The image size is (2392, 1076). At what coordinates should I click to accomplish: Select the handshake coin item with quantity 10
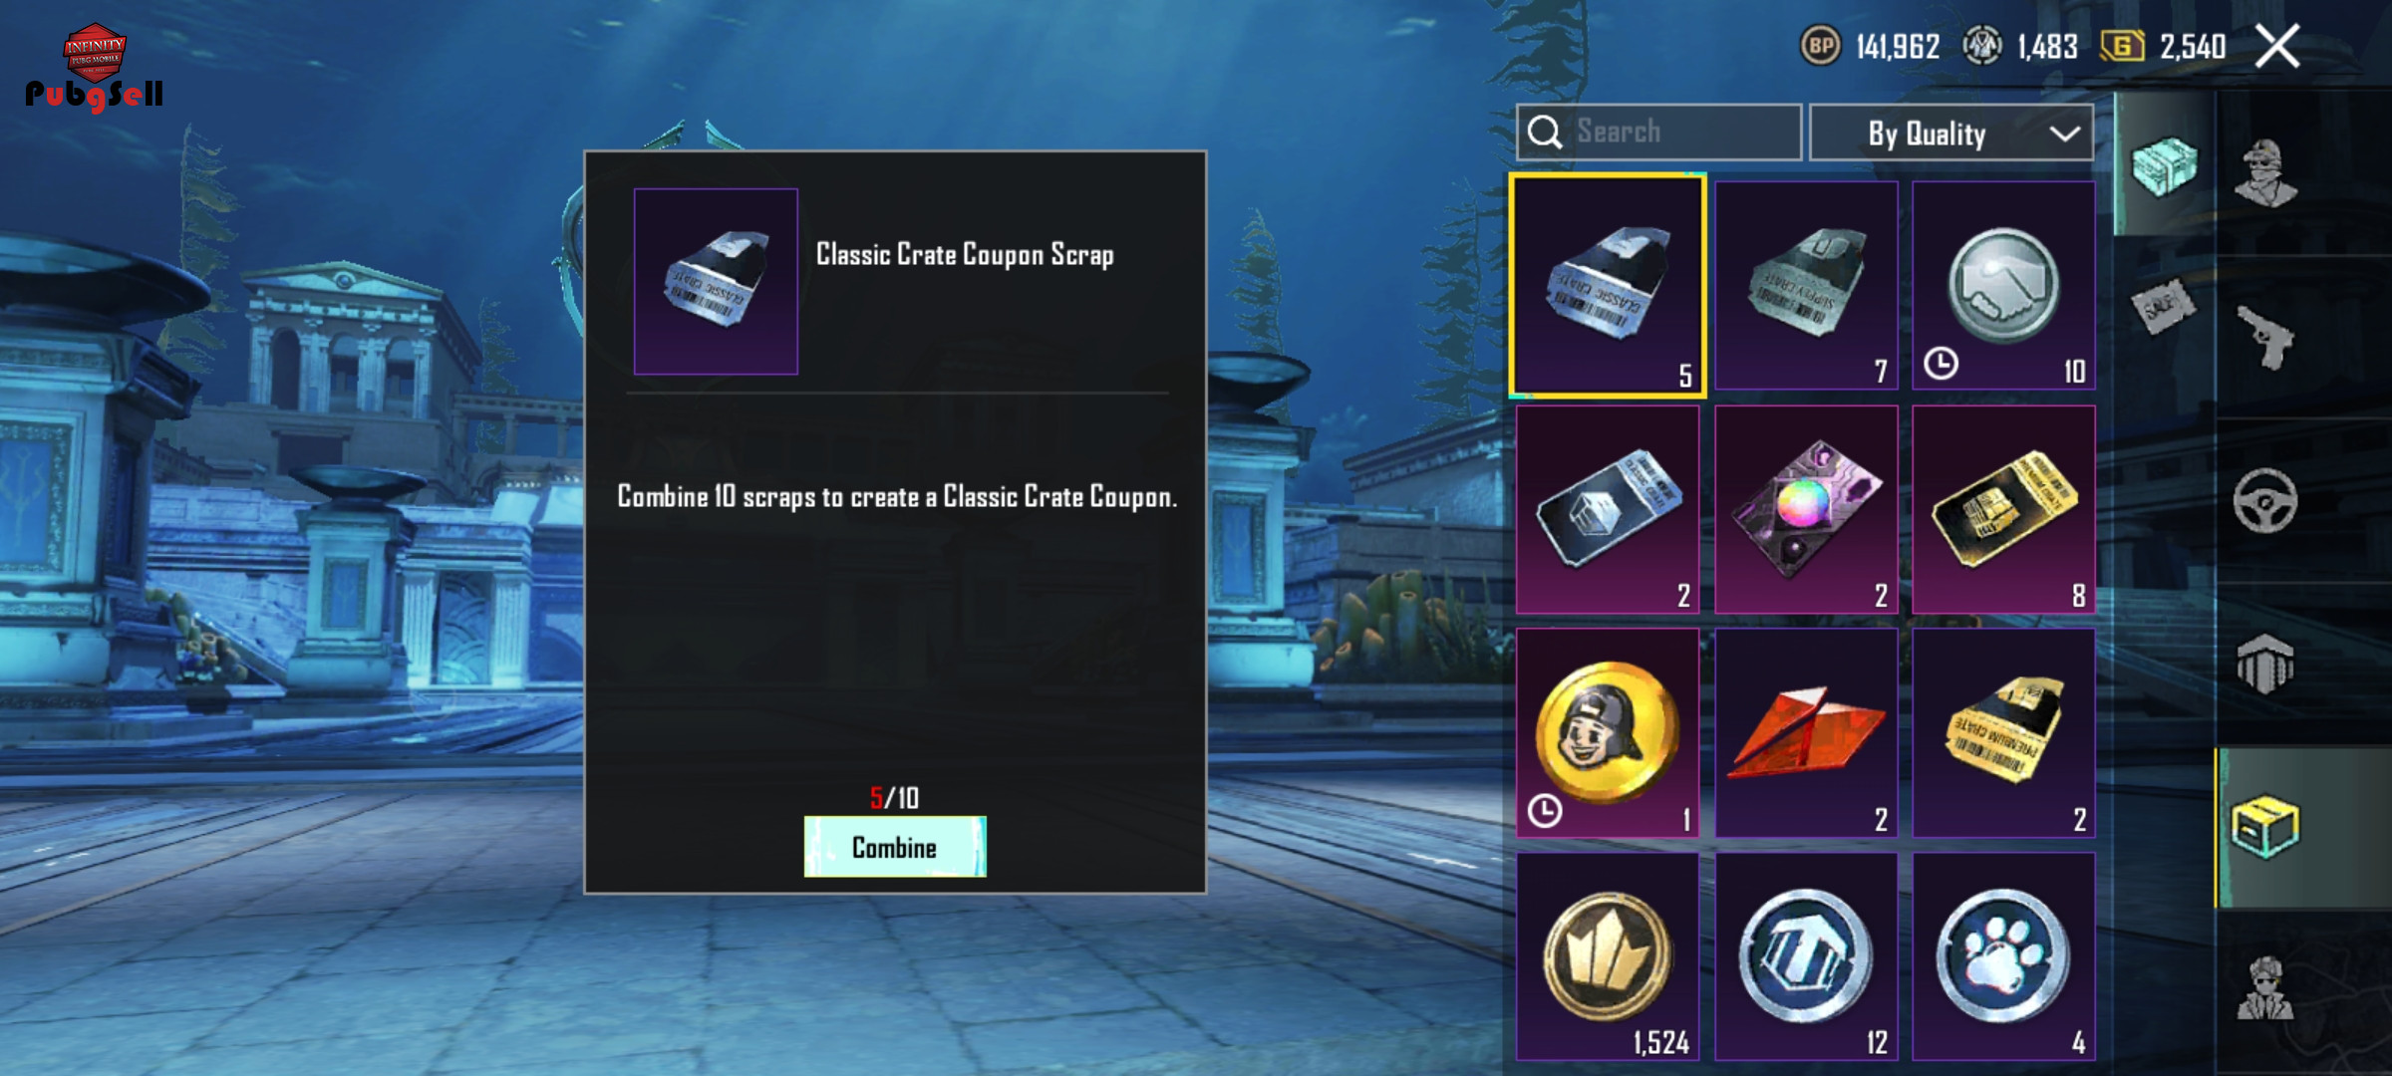[2003, 285]
